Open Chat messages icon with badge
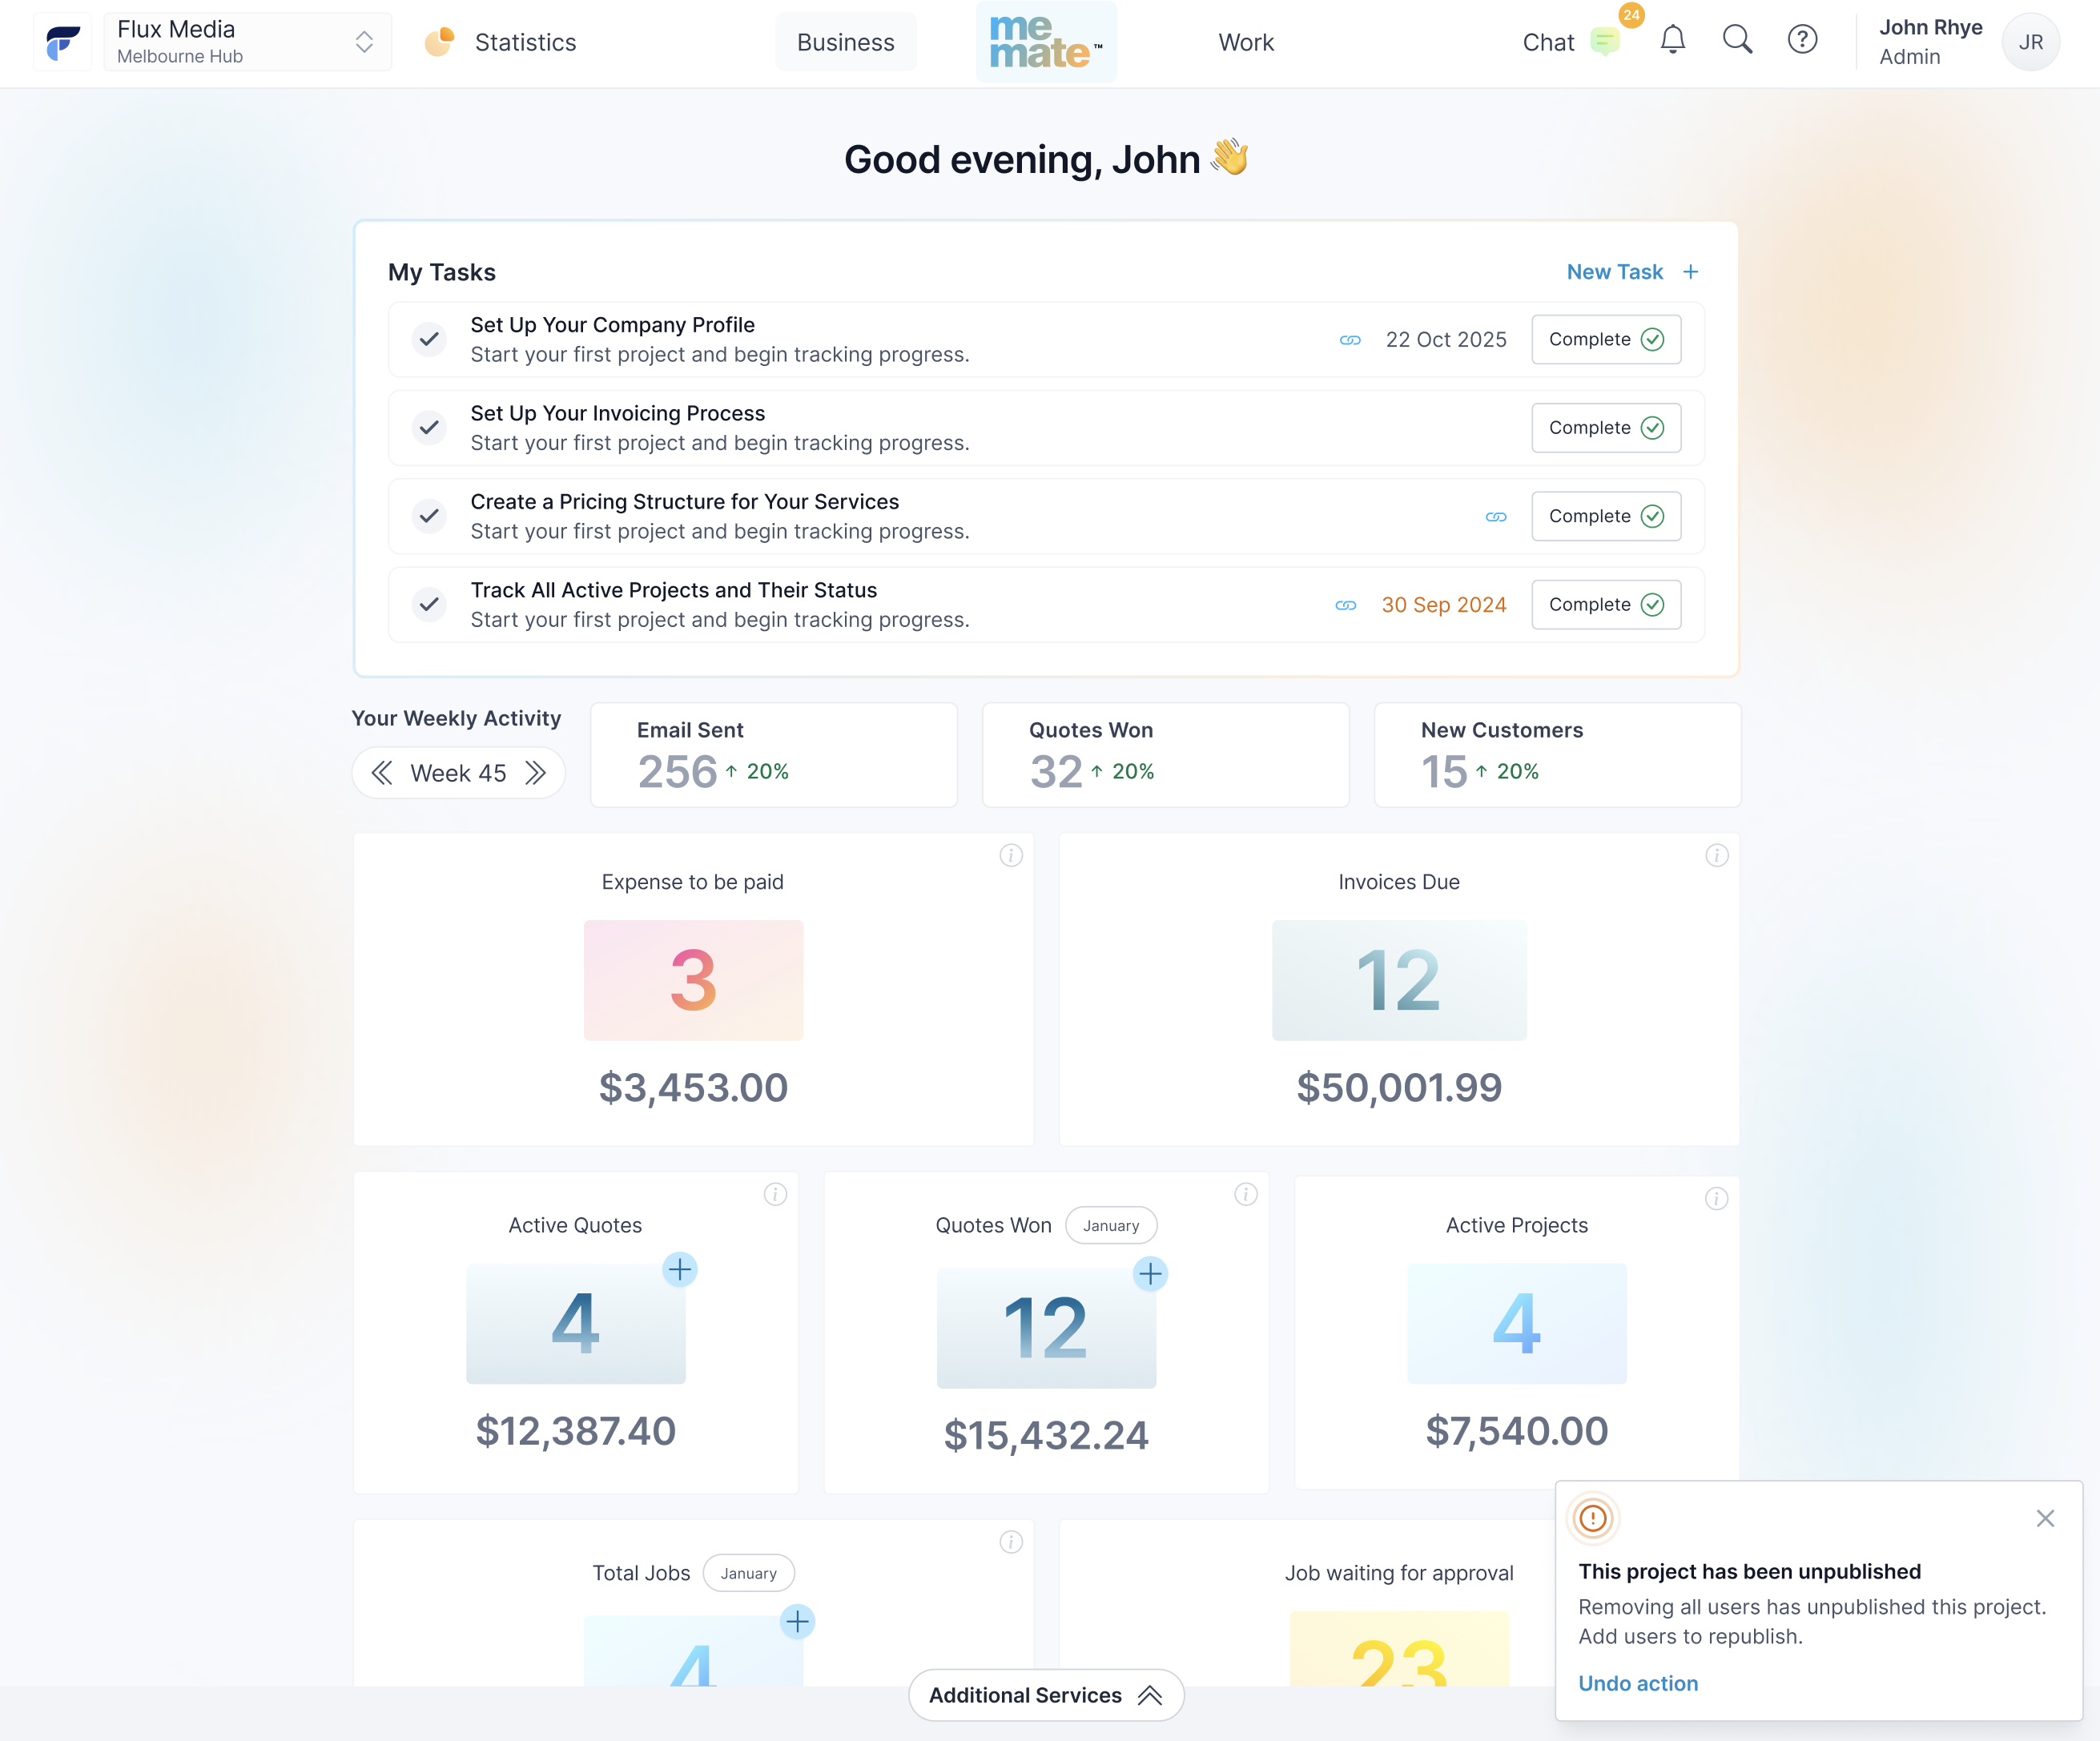The height and width of the screenshot is (1741, 2100). (x=1605, y=42)
